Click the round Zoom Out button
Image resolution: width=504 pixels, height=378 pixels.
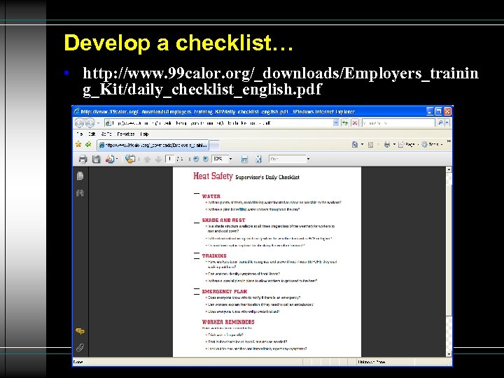pos(196,159)
